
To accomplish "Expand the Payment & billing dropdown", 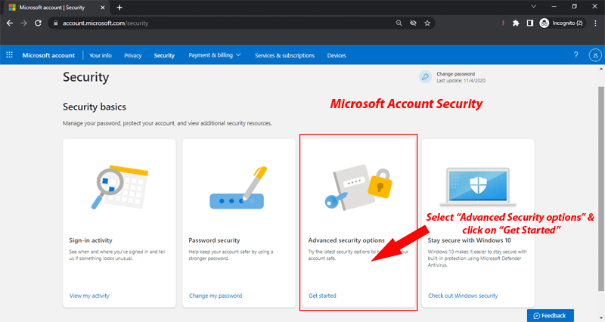I will click(215, 55).
